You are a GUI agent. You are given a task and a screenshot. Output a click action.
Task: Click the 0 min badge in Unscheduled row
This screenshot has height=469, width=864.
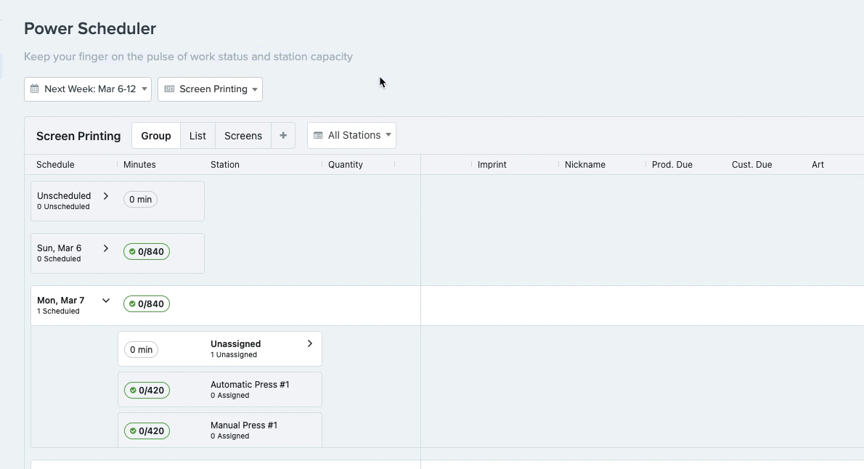pyautogui.click(x=141, y=200)
